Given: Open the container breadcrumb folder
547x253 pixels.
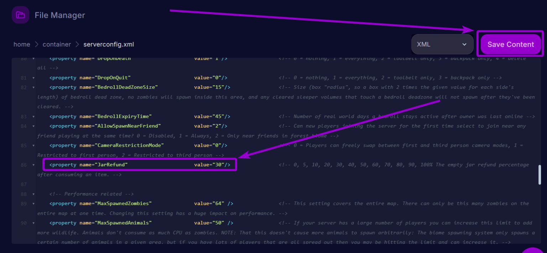Looking at the screenshot, I should (57, 44).
